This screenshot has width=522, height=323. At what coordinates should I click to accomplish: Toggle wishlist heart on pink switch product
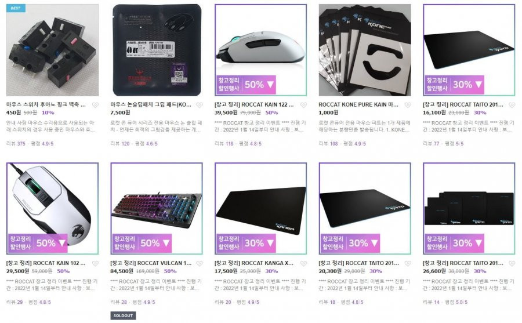pos(95,105)
